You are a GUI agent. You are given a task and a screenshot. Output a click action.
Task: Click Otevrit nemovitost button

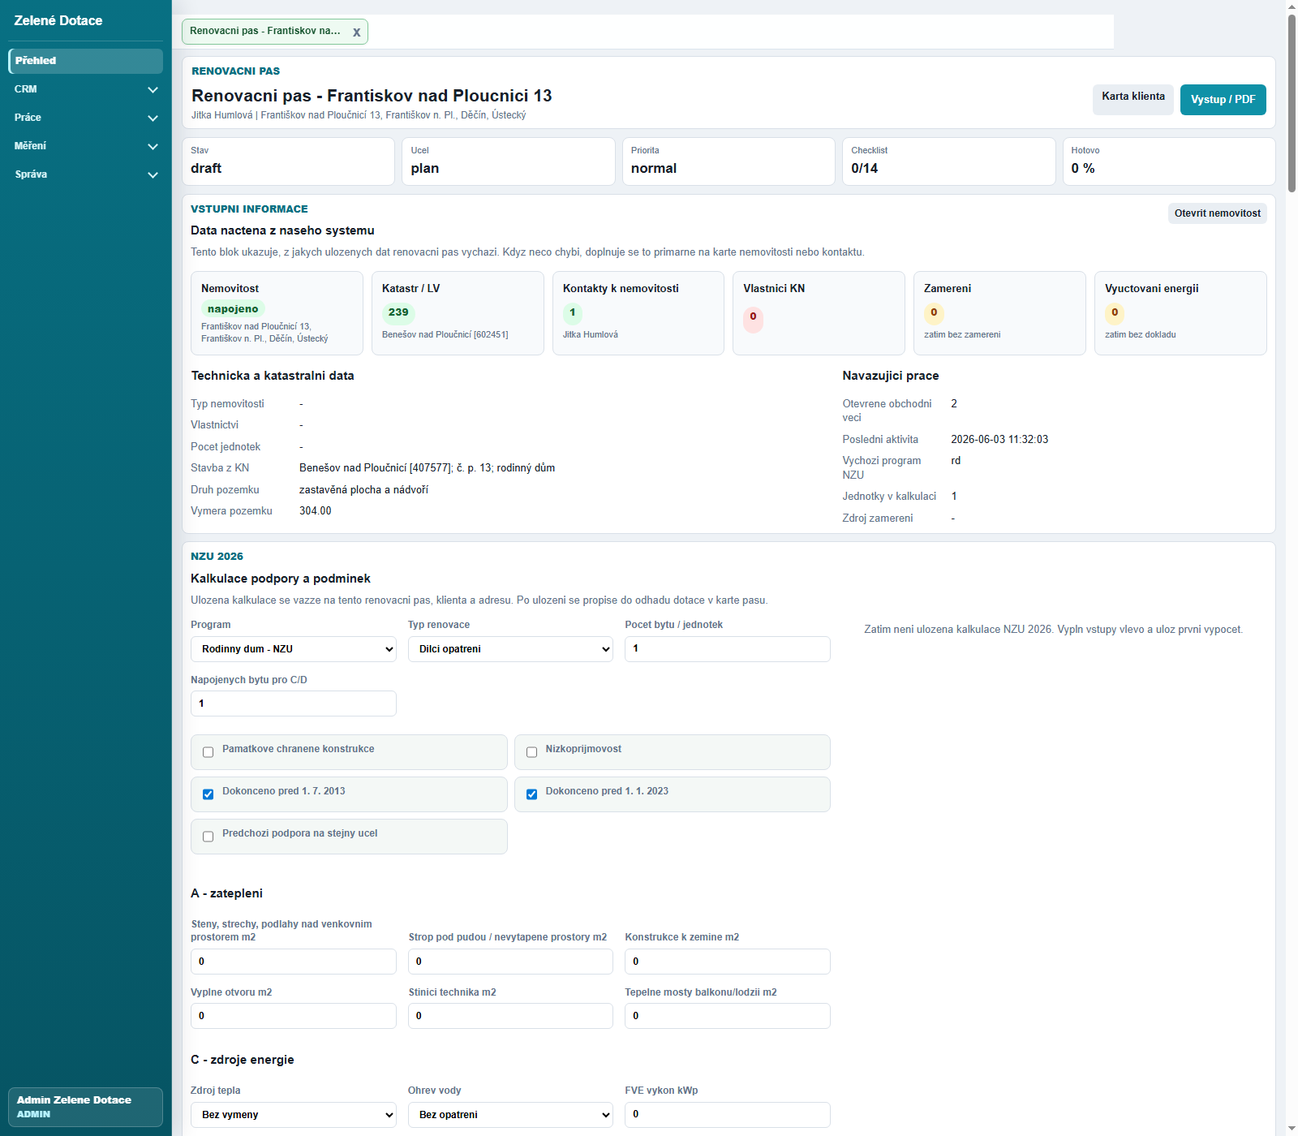click(x=1217, y=213)
